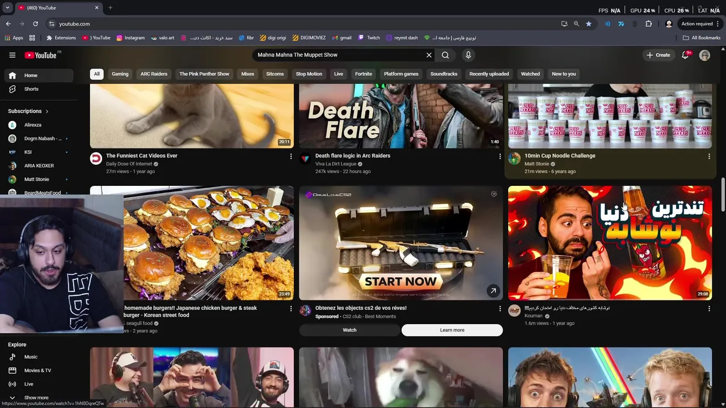Click the install app icon in address bar
The image size is (726, 408).
click(x=564, y=24)
